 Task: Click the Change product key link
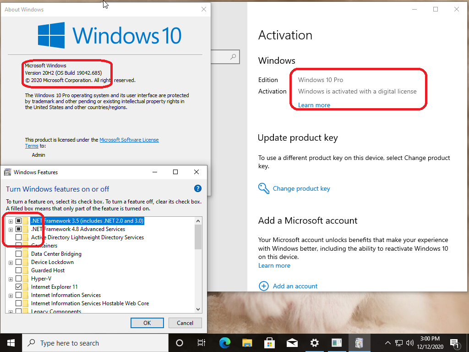pyautogui.click(x=301, y=188)
